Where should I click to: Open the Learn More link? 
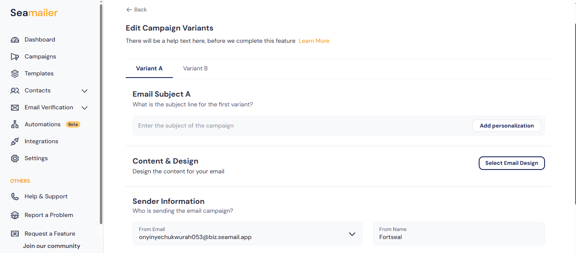(x=314, y=41)
